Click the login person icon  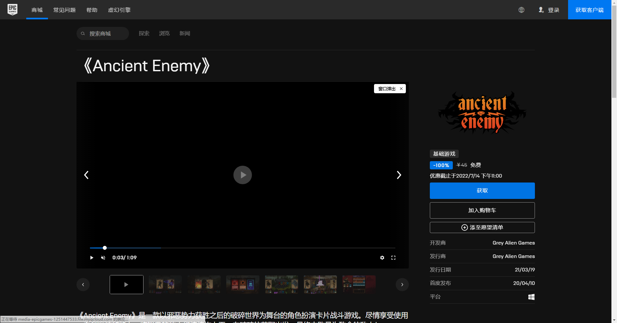coord(541,10)
